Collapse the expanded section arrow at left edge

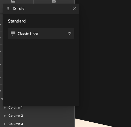[x=1, y=91]
